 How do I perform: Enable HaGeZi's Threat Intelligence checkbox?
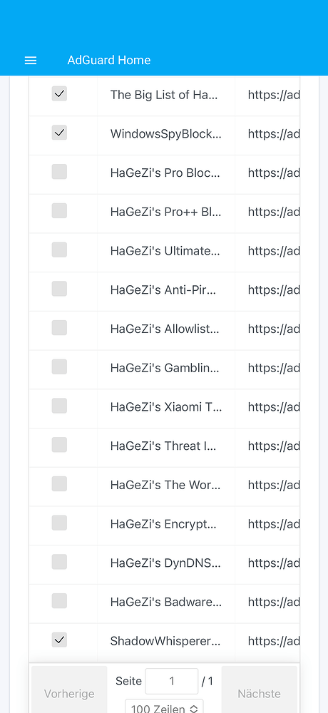coord(59,445)
